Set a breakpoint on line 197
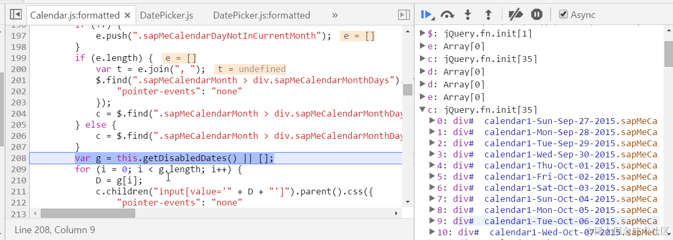Screen dimensions: 673x240 (19, 35)
